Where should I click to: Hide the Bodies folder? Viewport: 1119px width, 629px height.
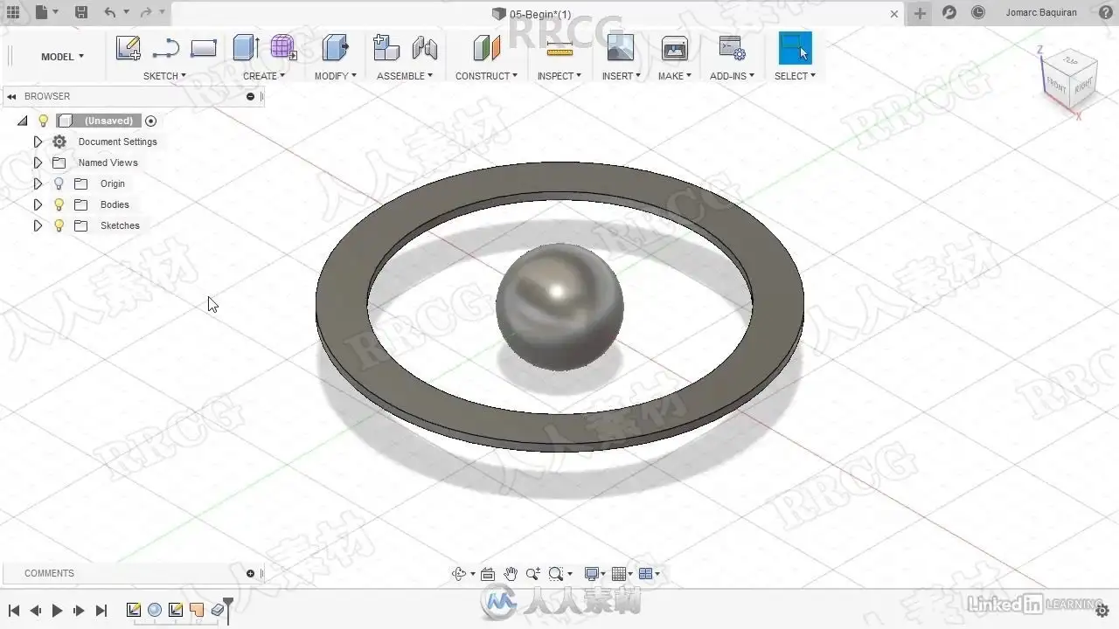pyautogui.click(x=59, y=204)
